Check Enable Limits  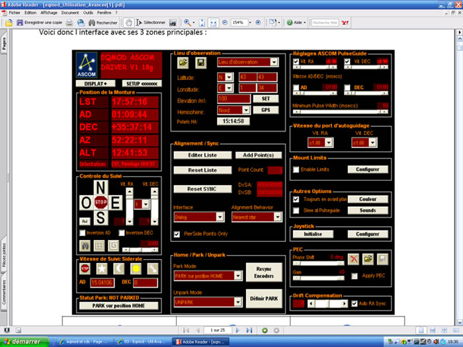click(296, 169)
